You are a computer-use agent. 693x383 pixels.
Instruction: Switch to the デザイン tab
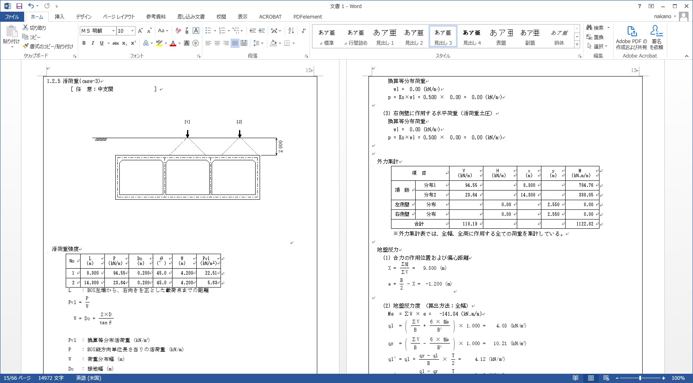point(83,17)
